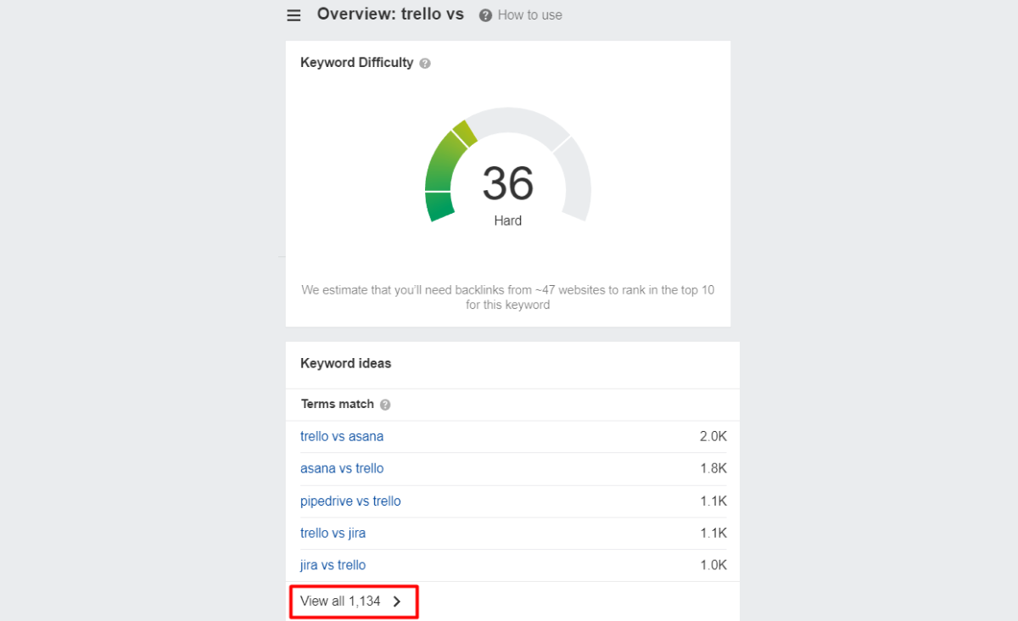
Task: Click the Keyword Difficulty gauge arc
Action: [x=508, y=164]
